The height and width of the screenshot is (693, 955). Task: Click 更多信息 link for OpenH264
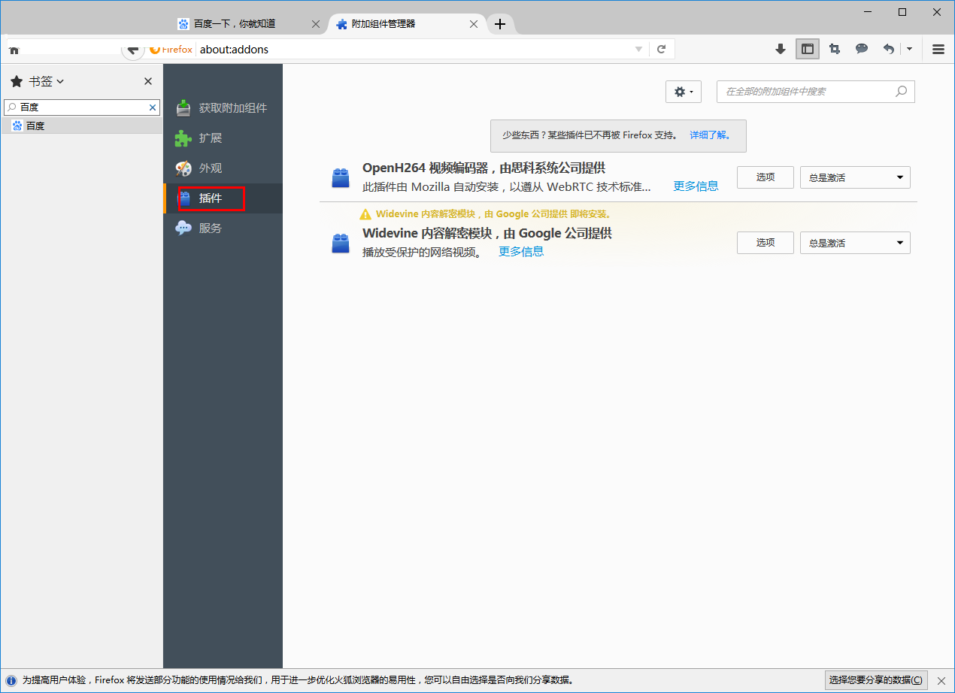point(696,186)
